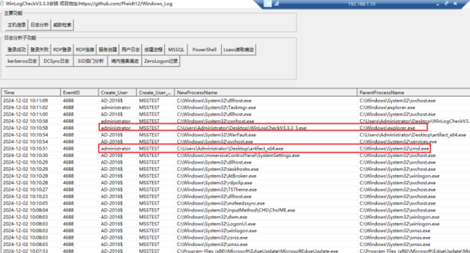The image size is (470, 253).
Task: Run the SID后门分析 backdoor analysis
Action: point(91,61)
